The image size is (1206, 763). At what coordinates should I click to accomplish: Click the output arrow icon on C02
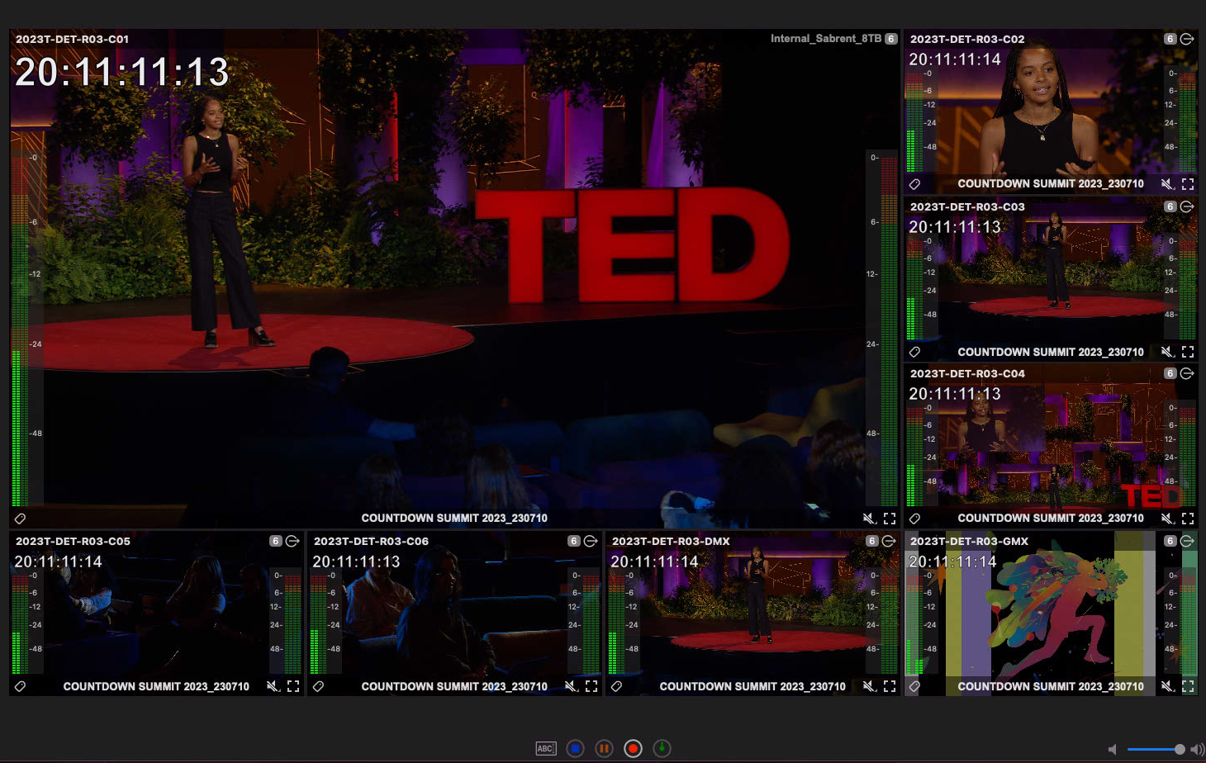click(x=1187, y=39)
